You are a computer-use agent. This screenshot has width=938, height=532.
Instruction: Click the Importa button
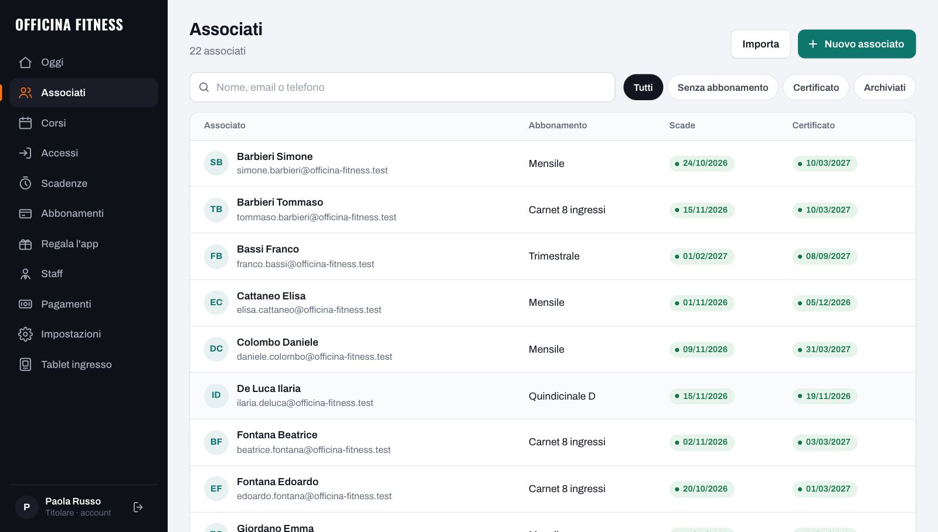point(761,44)
